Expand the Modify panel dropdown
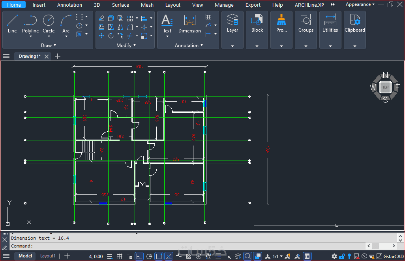The height and width of the screenshot is (261, 405). 126,45
